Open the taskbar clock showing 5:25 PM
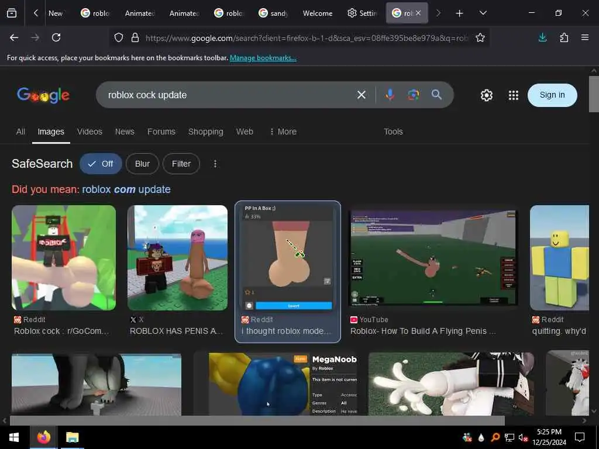599x449 pixels. (x=549, y=437)
